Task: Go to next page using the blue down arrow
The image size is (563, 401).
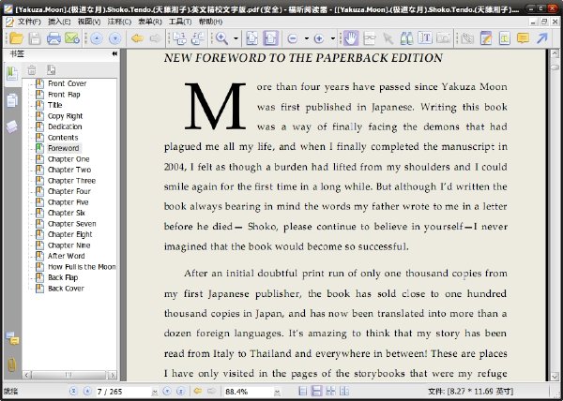Action: click(114, 38)
